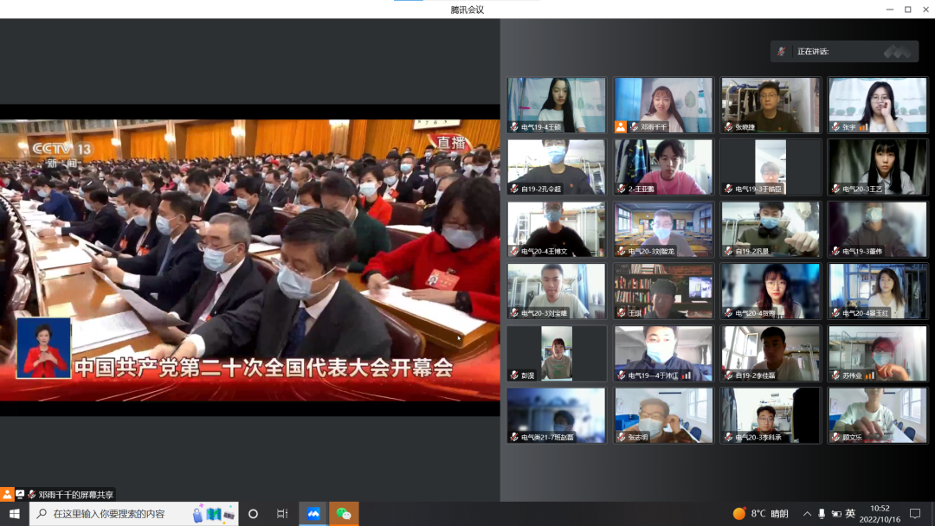The width and height of the screenshot is (935, 526).
Task: Click the Cortana circle icon
Action: pos(253,514)
